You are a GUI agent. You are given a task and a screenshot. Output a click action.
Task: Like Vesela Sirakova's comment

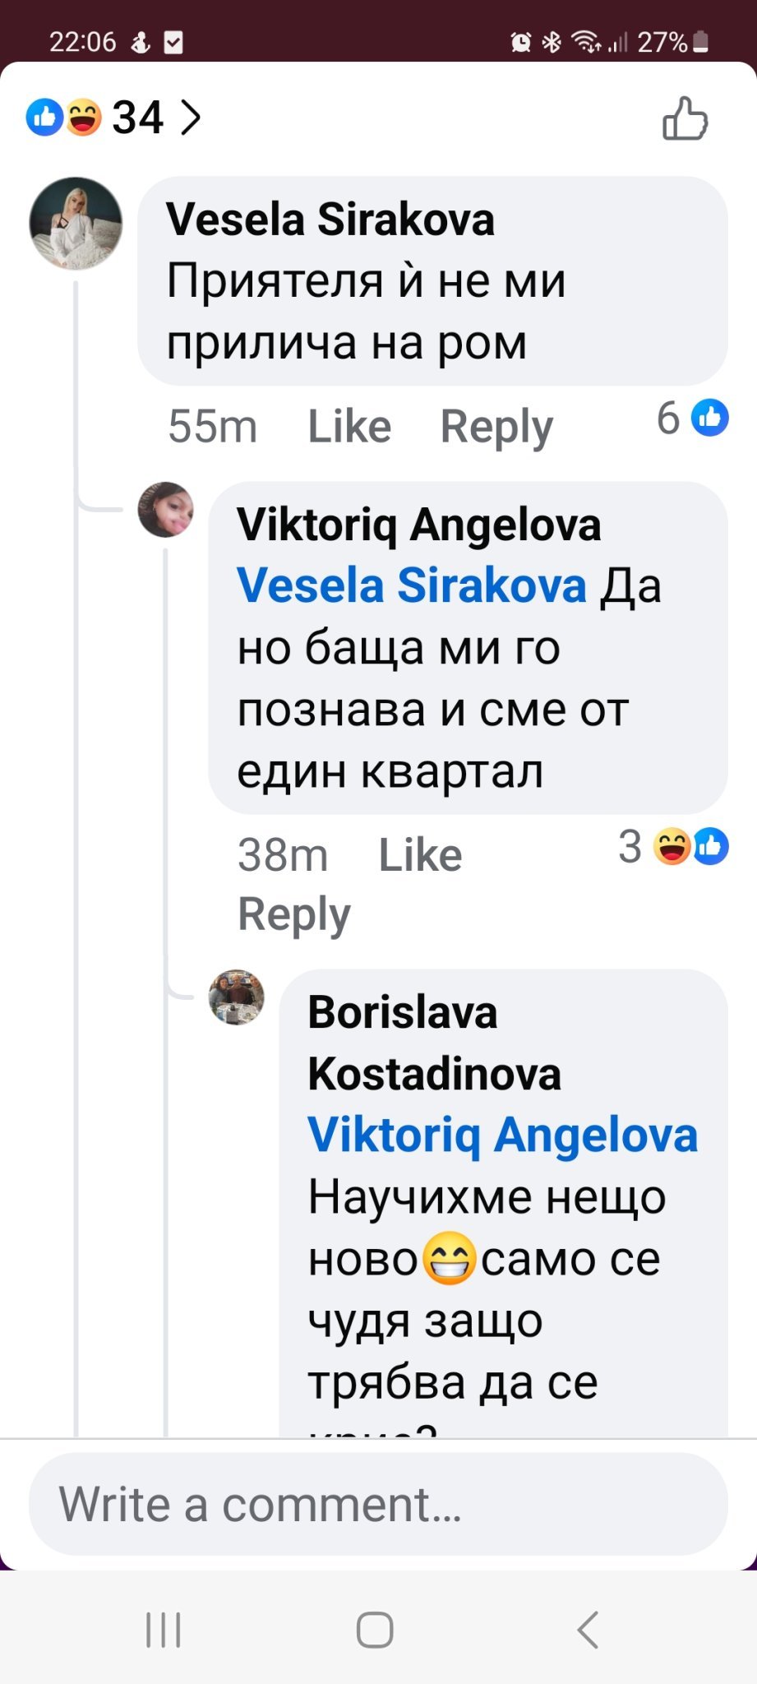pyautogui.click(x=348, y=426)
